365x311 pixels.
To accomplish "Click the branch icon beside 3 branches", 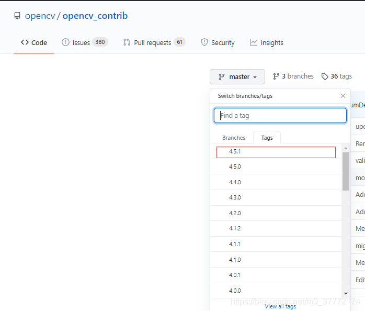I will point(276,76).
